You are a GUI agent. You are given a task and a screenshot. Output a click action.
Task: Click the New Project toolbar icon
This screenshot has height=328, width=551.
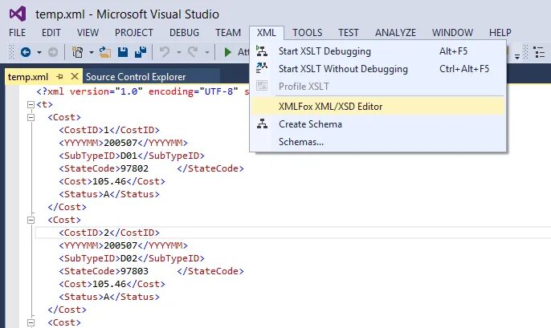tap(78, 52)
